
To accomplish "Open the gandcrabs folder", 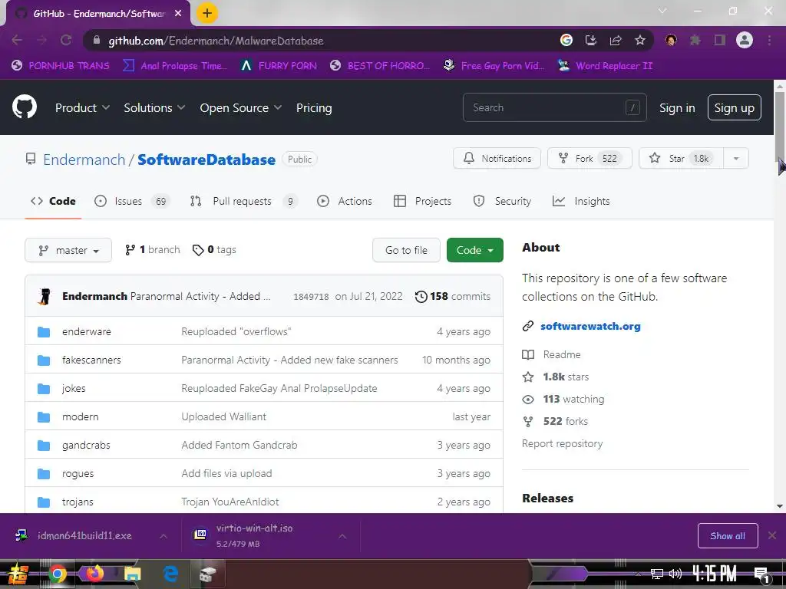I will point(86,445).
